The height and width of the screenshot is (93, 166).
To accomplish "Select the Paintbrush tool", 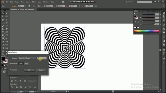I will pos(3,26).
